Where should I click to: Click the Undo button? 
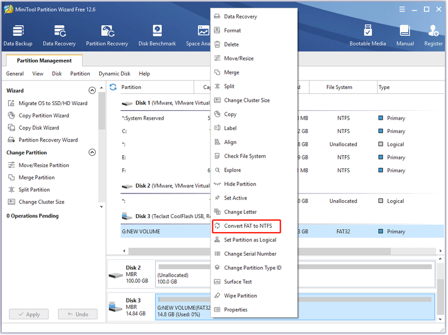tap(78, 314)
